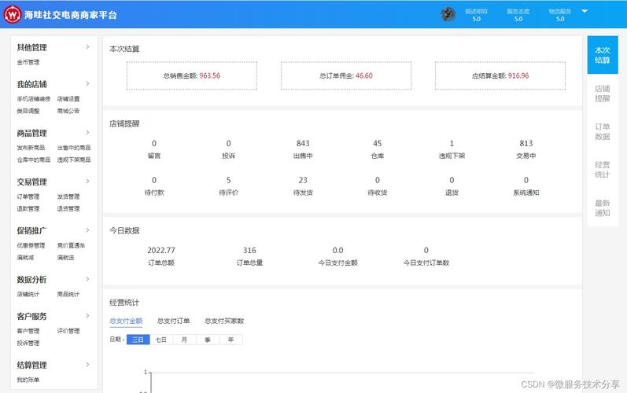
Task: Select the 年 date range
Action: (231, 340)
